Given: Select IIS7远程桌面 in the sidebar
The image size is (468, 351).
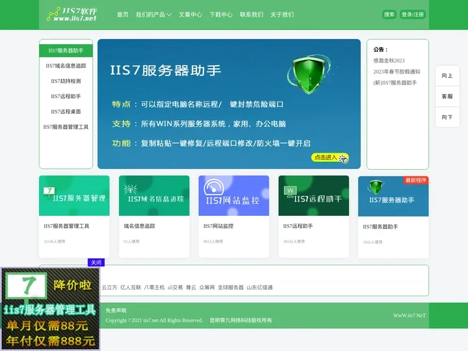Looking at the screenshot, I should (66, 112).
